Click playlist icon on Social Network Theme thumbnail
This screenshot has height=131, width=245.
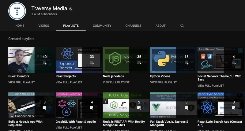pos(234,63)
